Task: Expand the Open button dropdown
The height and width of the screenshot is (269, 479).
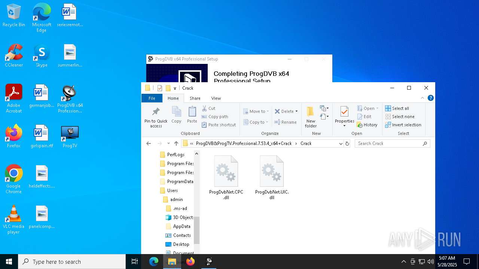Action: point(377,108)
